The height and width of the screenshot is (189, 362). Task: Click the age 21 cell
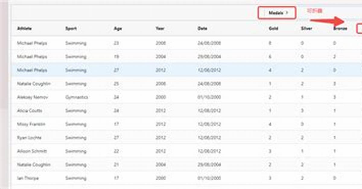[116, 165]
